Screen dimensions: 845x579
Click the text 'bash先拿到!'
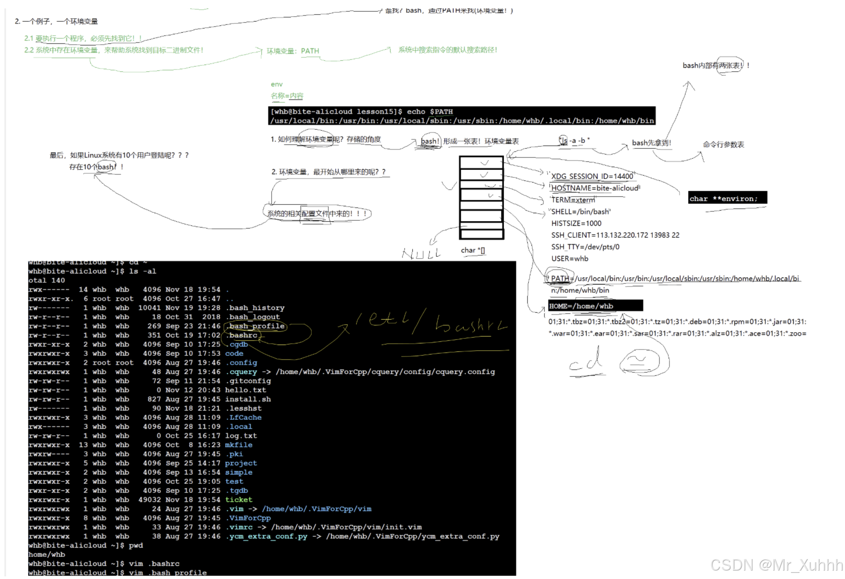[651, 142]
